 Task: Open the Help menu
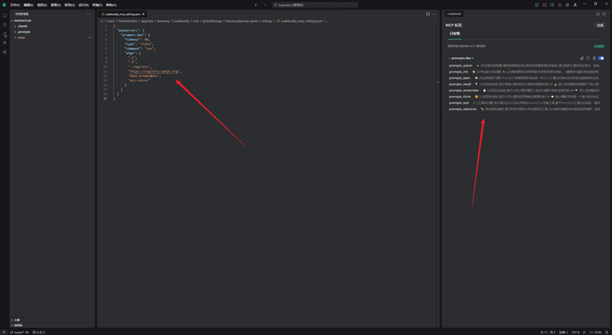[x=111, y=5]
